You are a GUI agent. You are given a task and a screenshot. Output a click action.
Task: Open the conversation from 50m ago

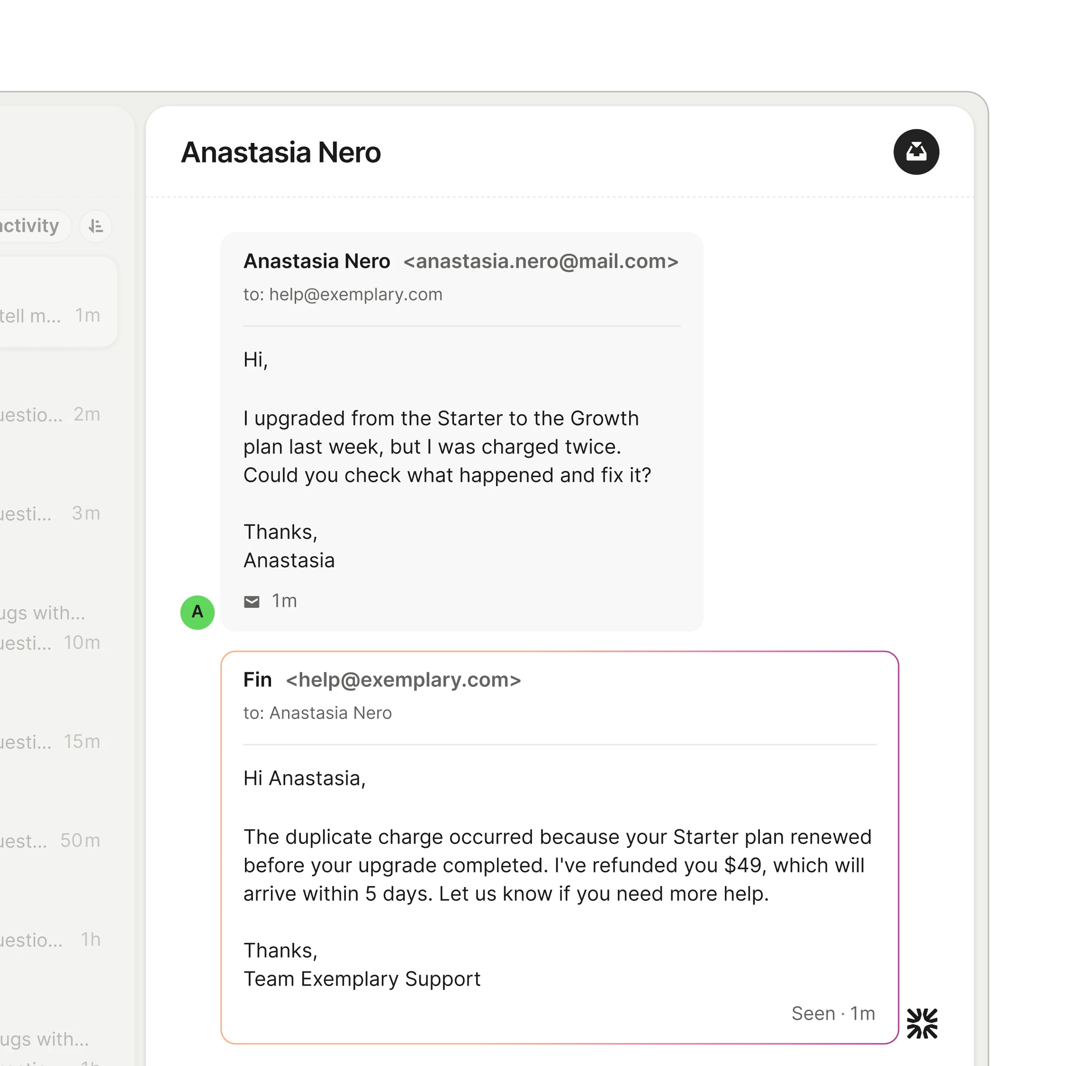pos(50,840)
